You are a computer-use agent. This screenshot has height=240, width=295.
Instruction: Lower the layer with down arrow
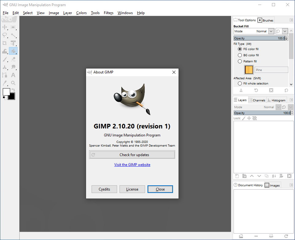(259, 176)
